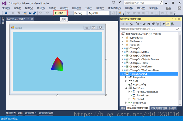Undo the last action with the undo arrow
183x121 pixels.
pyautogui.click(x=41, y=13)
